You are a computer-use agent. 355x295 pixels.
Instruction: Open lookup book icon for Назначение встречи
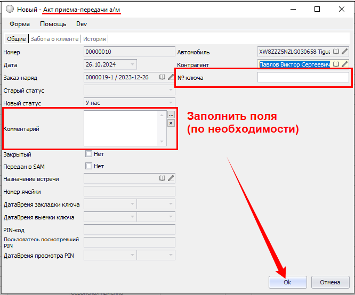click(163, 178)
